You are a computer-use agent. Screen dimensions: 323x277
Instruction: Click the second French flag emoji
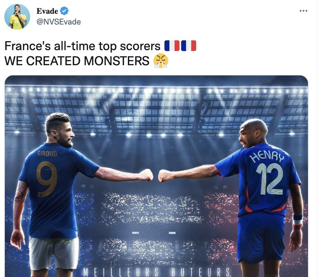[x=188, y=46]
